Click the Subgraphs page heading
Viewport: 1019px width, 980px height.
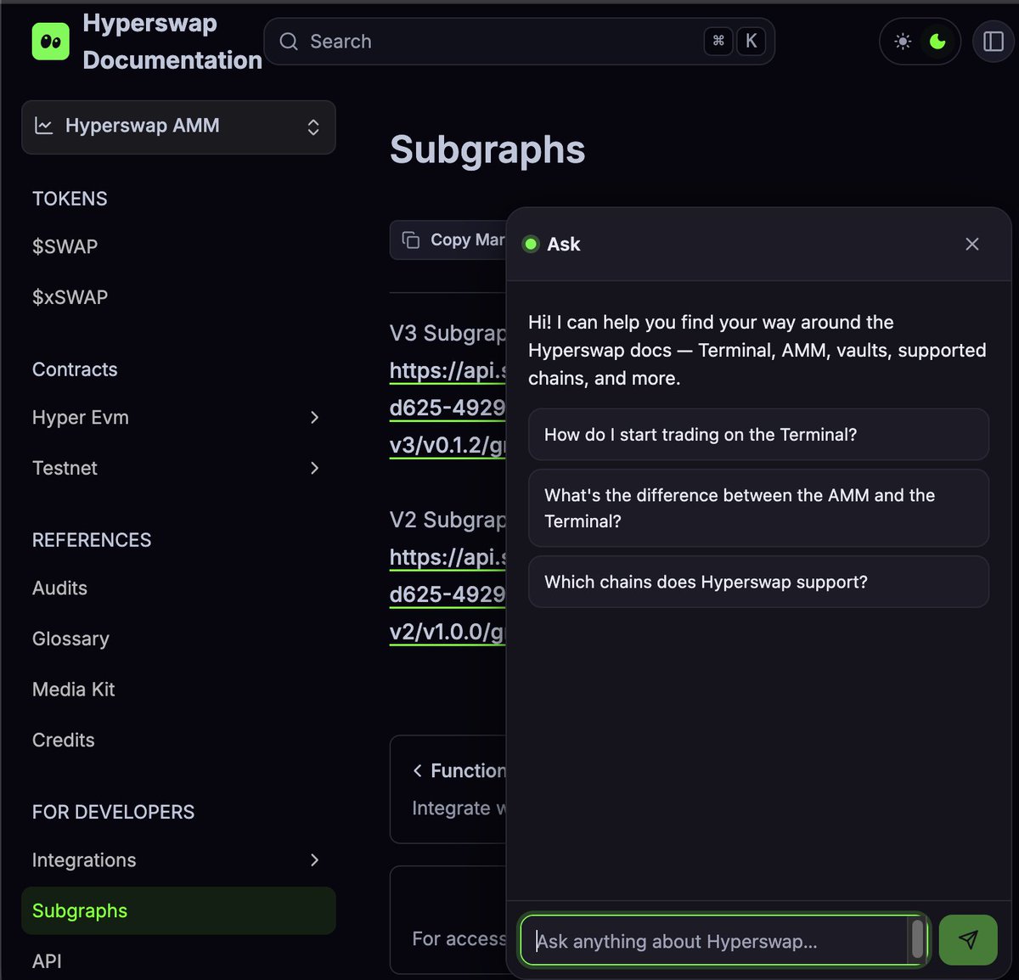[487, 149]
